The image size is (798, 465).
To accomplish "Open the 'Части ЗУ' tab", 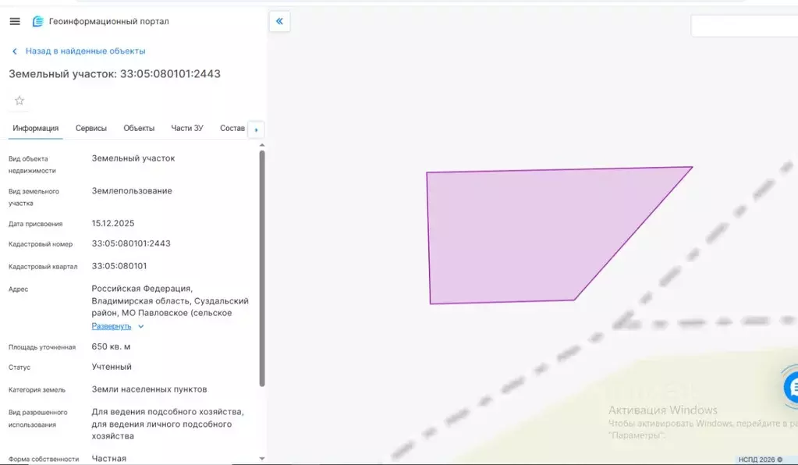I will (186, 128).
